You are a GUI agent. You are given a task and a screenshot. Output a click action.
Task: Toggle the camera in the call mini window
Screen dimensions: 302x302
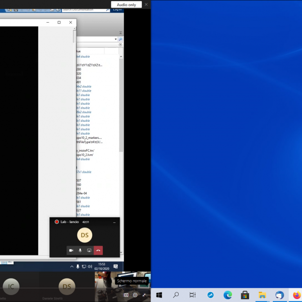click(x=71, y=250)
